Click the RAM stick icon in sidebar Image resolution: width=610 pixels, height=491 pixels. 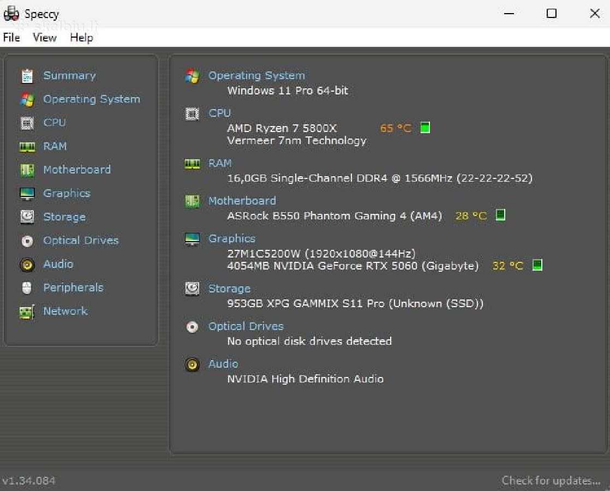pos(27,147)
